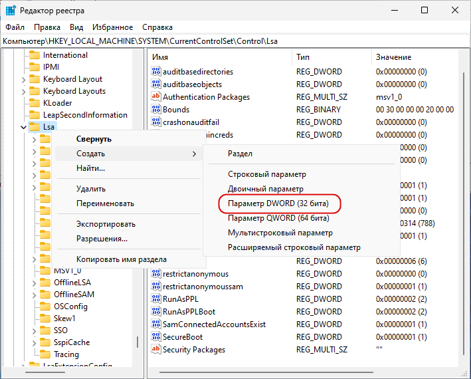Click the Tracing folder icon
Image resolution: width=471 pixels, height=379 pixels.
click(x=45, y=354)
